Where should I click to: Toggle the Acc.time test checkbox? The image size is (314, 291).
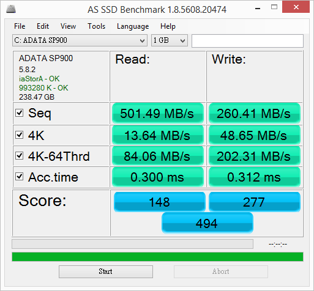click(x=20, y=177)
